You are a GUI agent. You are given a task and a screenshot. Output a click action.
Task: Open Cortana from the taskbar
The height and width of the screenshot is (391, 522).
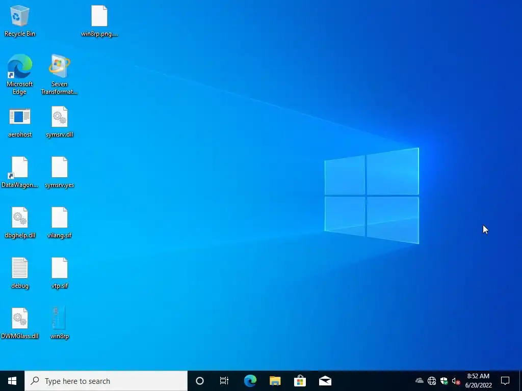click(199, 381)
